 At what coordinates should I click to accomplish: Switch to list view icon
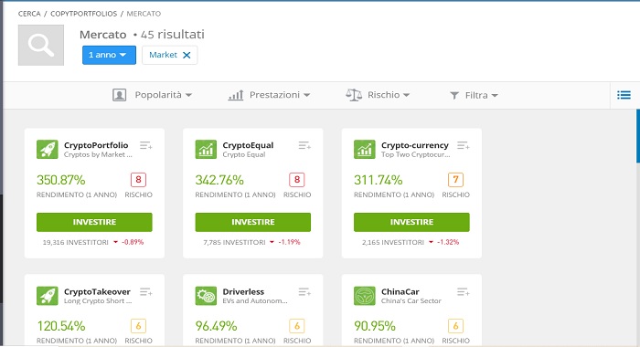click(624, 95)
